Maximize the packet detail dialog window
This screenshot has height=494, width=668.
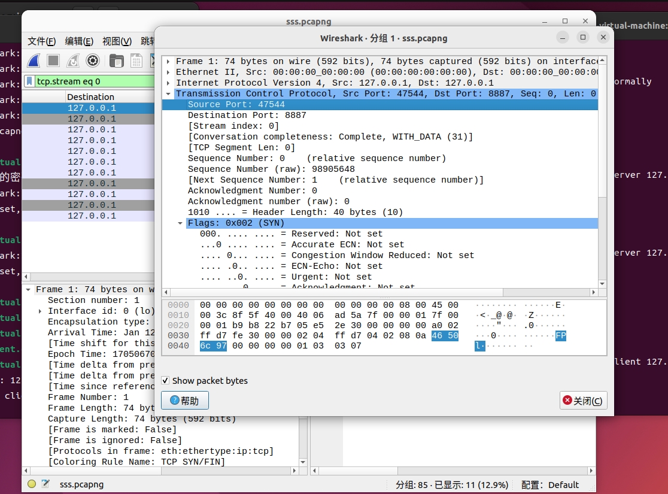tap(583, 38)
